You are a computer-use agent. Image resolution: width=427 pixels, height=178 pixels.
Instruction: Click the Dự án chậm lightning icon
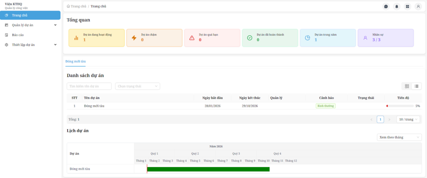(x=134, y=38)
